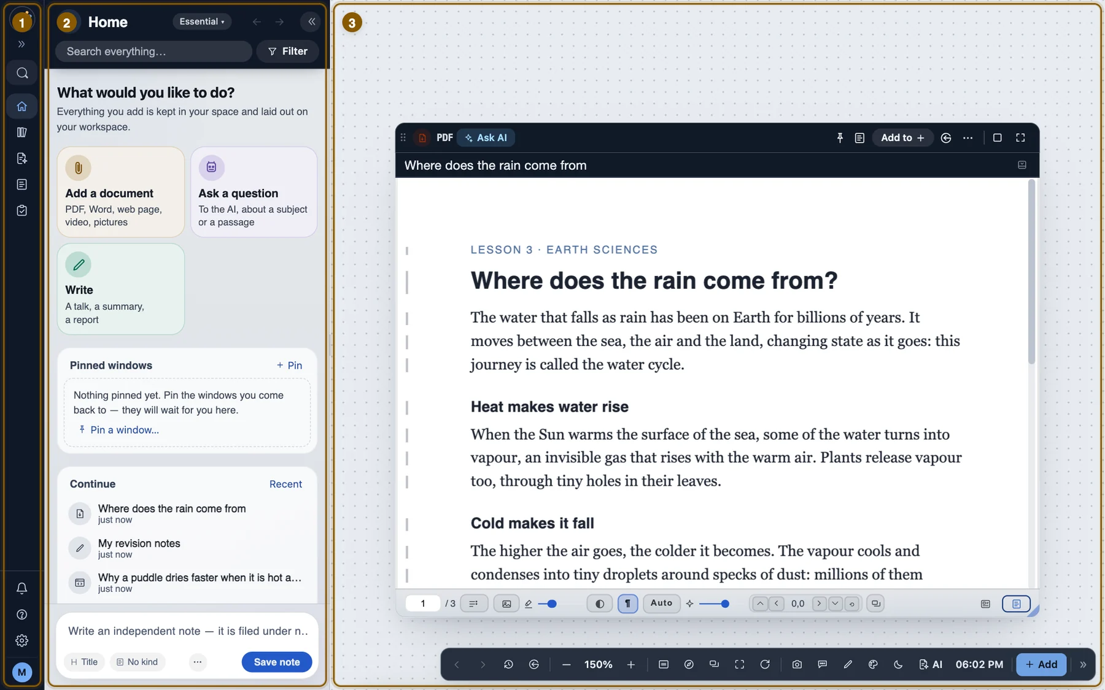
Task: Click the Save note button
Action: [277, 662]
